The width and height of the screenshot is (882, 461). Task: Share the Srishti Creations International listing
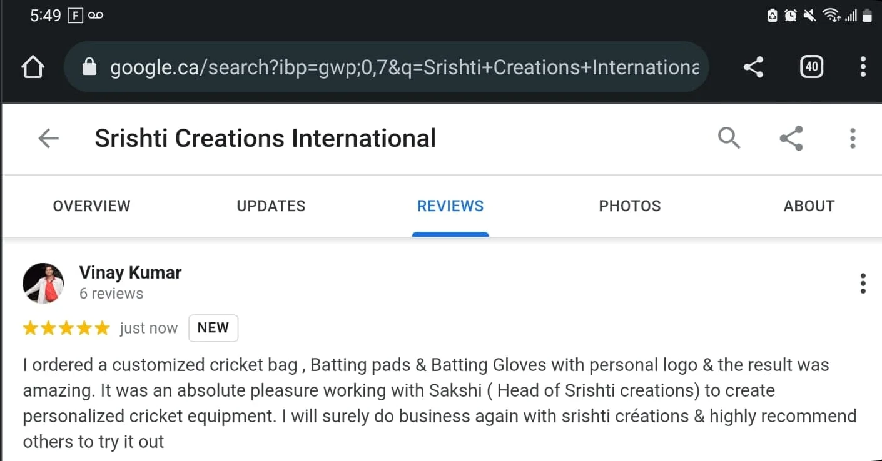(x=791, y=138)
